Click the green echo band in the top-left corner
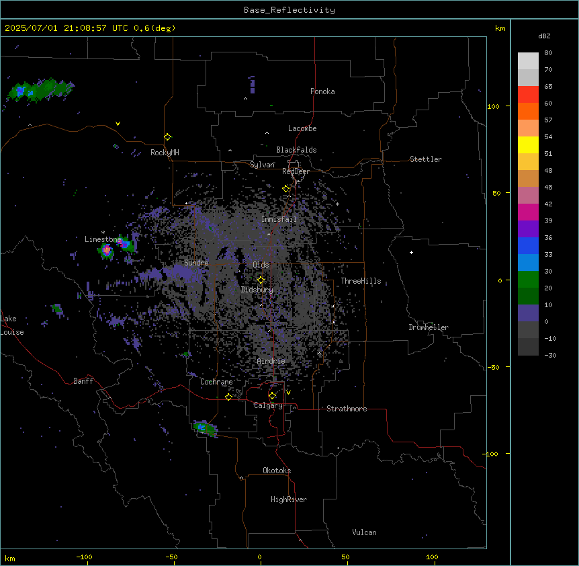The image size is (579, 566). point(40,90)
